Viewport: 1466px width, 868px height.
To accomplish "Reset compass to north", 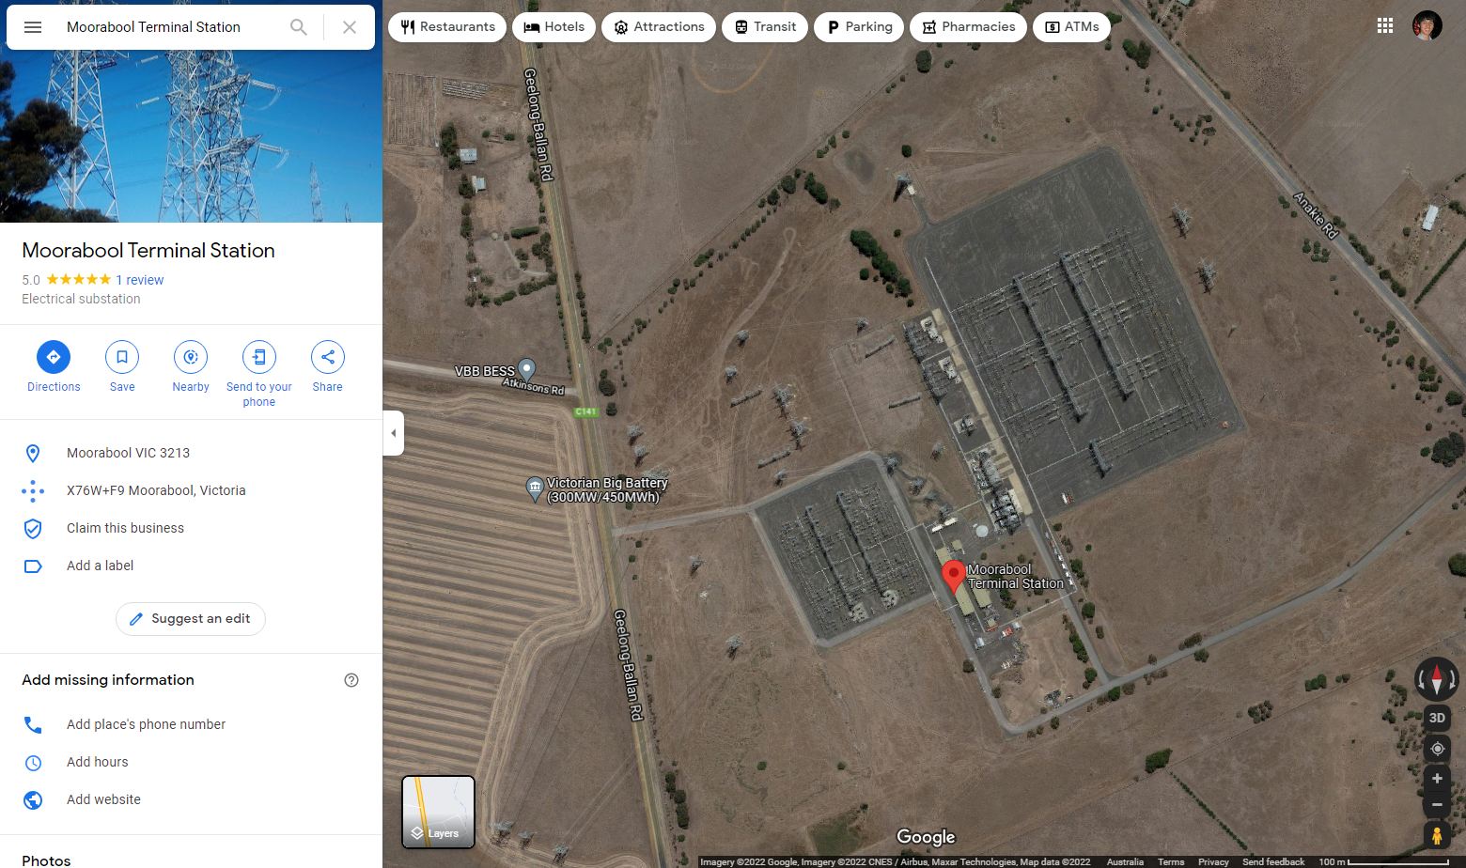I will pyautogui.click(x=1437, y=677).
